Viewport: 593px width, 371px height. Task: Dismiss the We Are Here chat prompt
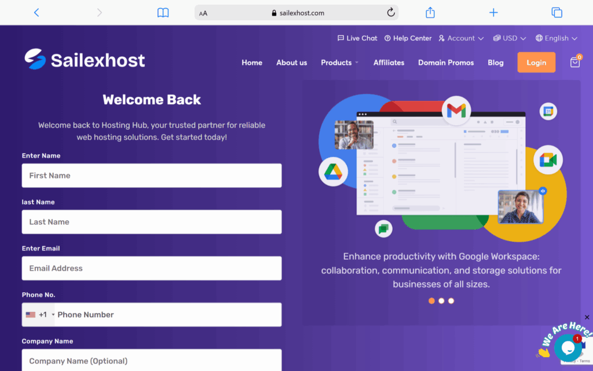[587, 317]
